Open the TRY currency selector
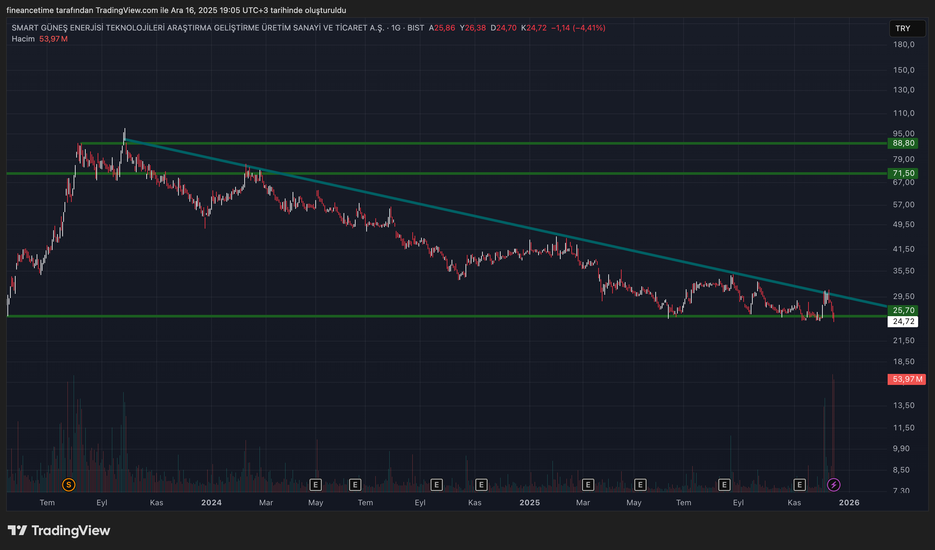 (x=907, y=29)
